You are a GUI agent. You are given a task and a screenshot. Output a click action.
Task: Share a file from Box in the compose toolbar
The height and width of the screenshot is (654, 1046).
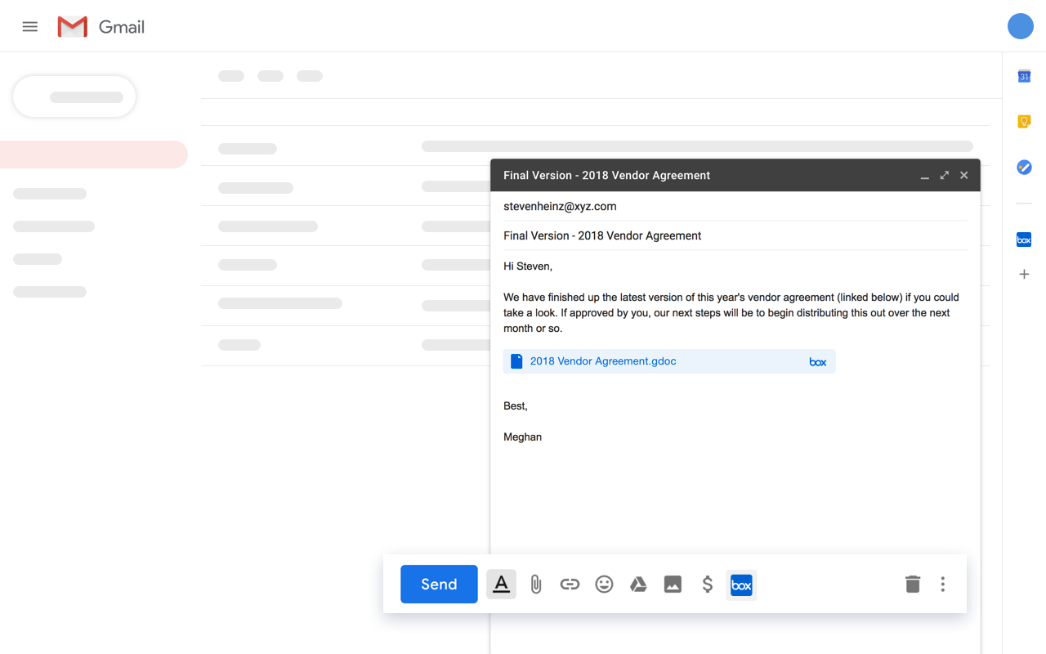741,584
